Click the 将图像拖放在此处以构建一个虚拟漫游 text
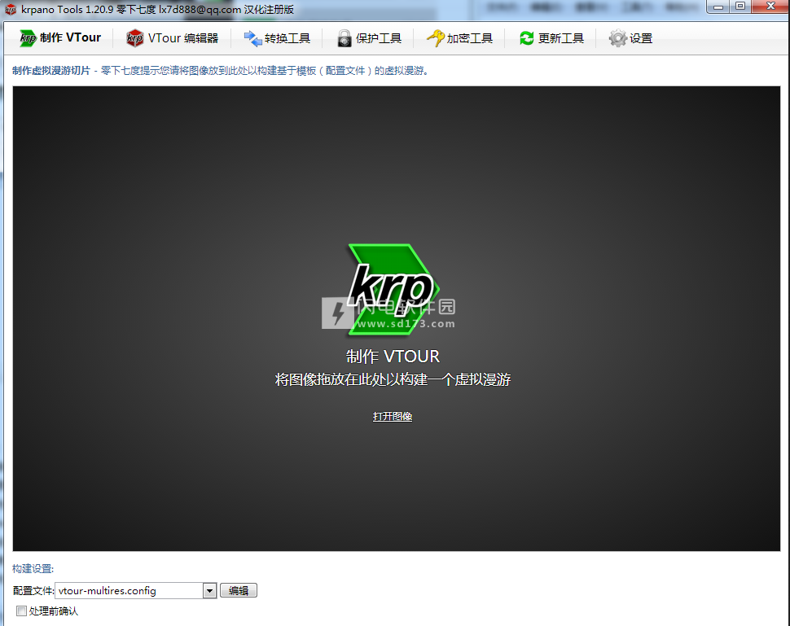 393,379
